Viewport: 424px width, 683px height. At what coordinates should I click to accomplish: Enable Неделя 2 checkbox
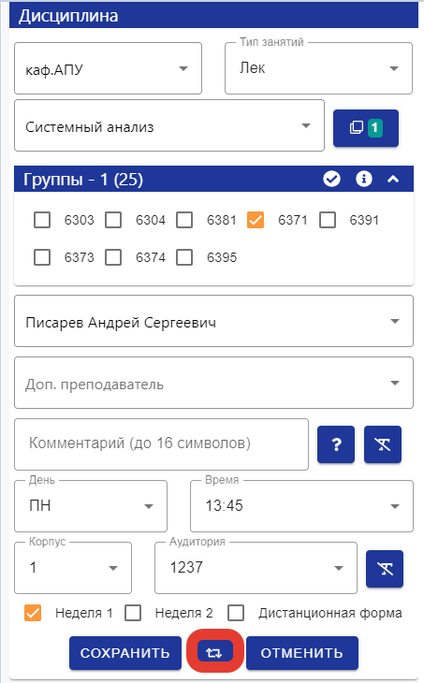point(133,613)
